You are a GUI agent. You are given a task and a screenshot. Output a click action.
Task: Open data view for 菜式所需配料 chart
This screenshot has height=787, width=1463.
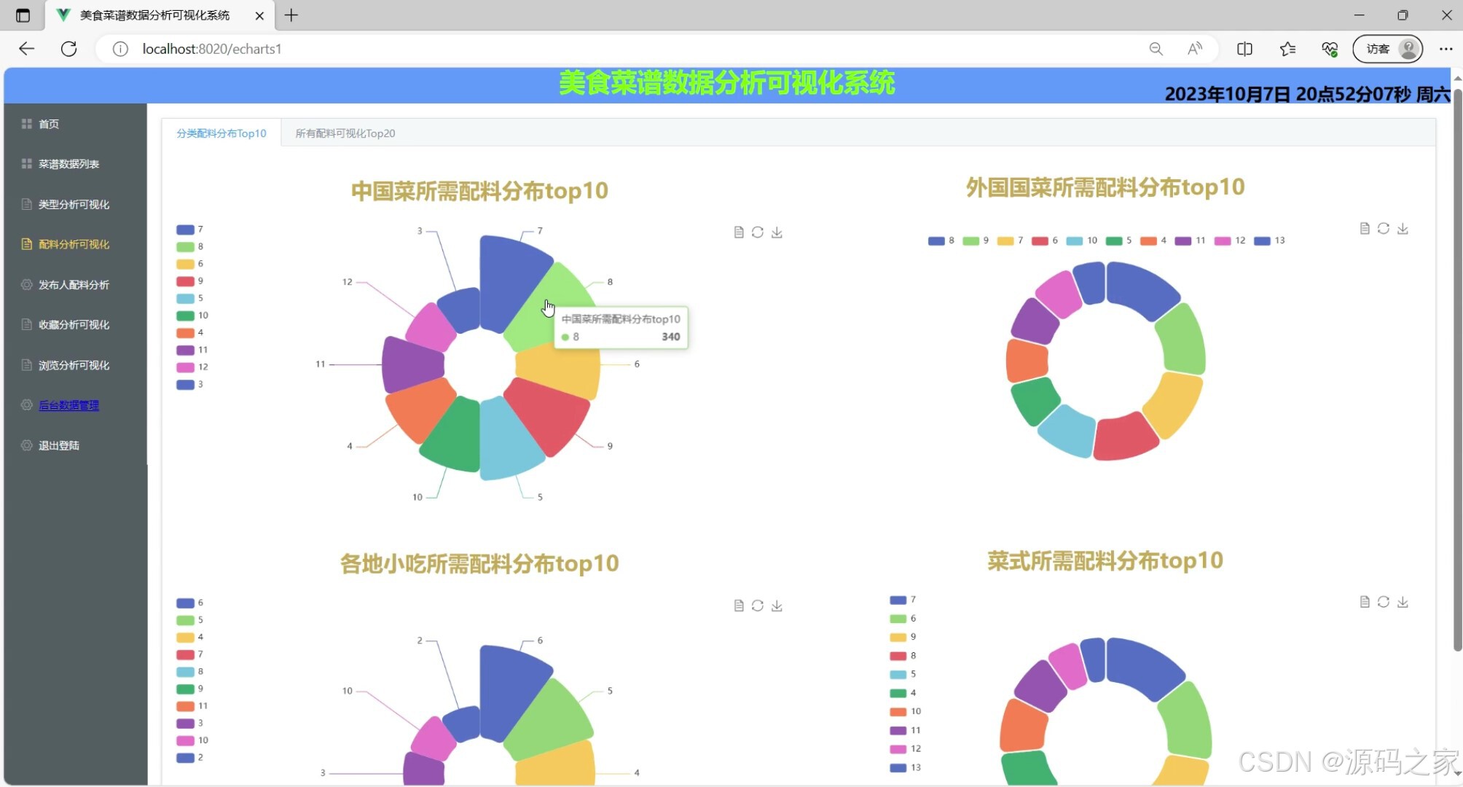(1365, 601)
